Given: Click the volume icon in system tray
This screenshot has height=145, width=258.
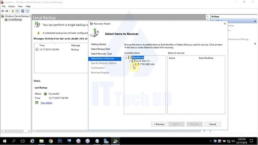Looking at the screenshot, I should tap(233, 141).
